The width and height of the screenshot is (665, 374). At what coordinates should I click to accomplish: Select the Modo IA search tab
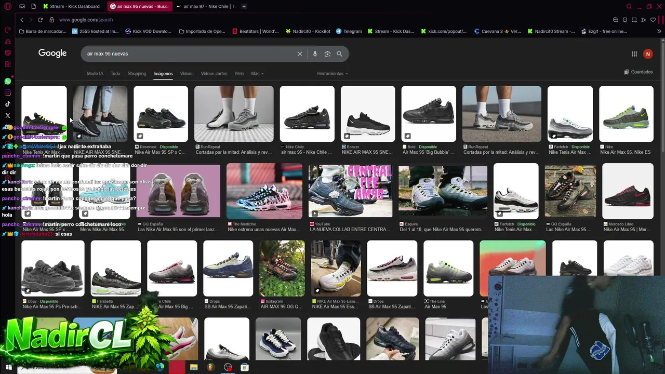pos(95,74)
